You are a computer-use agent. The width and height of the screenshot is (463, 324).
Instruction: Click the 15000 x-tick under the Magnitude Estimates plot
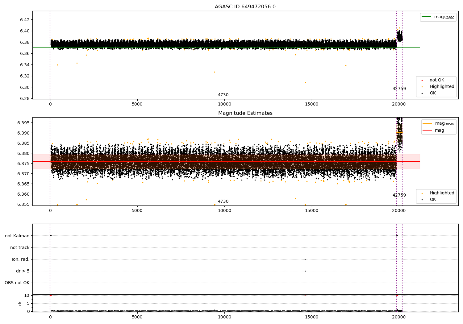pos(311,211)
